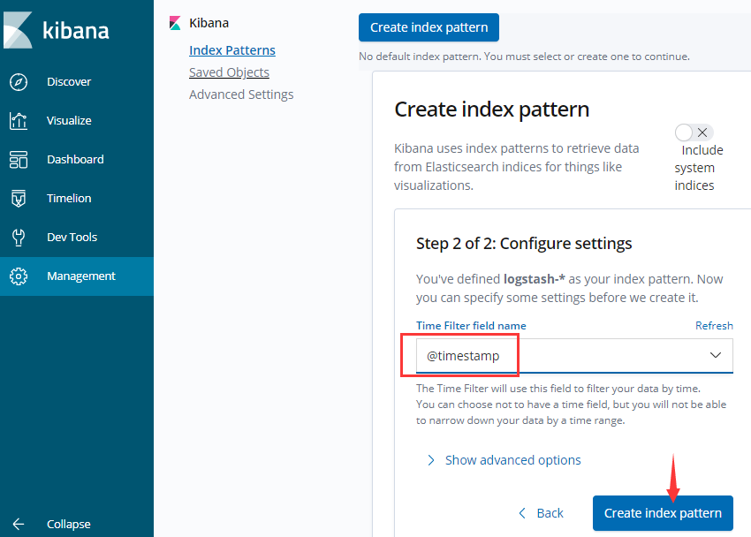This screenshot has height=537, width=751.
Task: Open Visualize via the chart icon
Action: pyautogui.click(x=19, y=121)
